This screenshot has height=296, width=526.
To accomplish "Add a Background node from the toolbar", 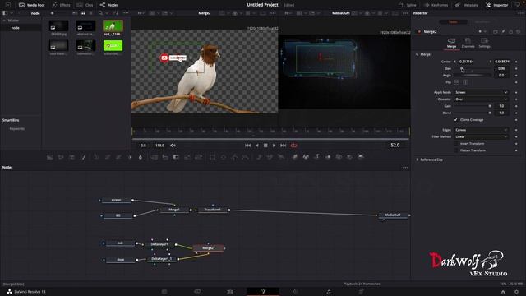I will point(50,157).
